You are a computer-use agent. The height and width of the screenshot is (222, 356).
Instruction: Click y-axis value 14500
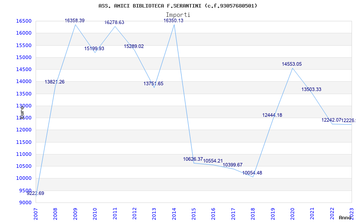(x=24, y=70)
